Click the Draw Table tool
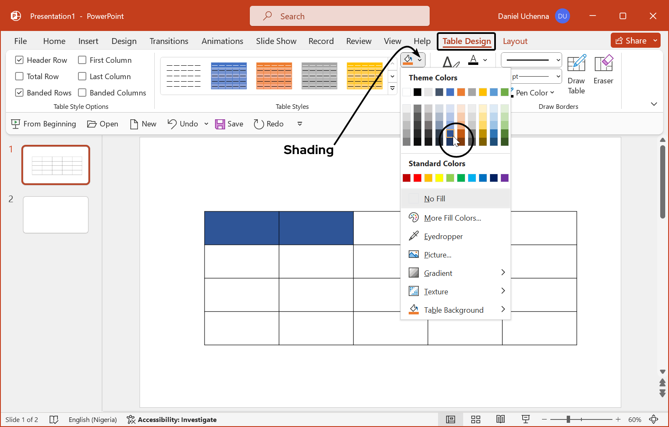Image resolution: width=669 pixels, height=427 pixels. point(576,75)
